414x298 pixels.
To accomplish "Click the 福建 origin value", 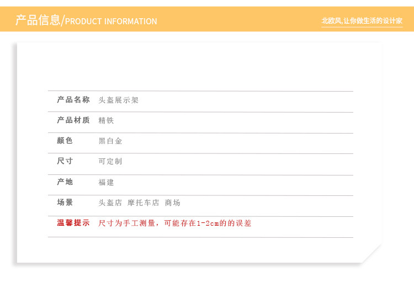I will (x=106, y=182).
